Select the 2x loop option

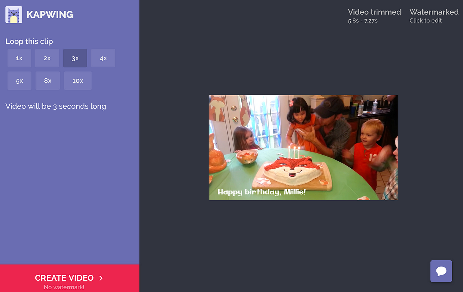[x=47, y=58]
